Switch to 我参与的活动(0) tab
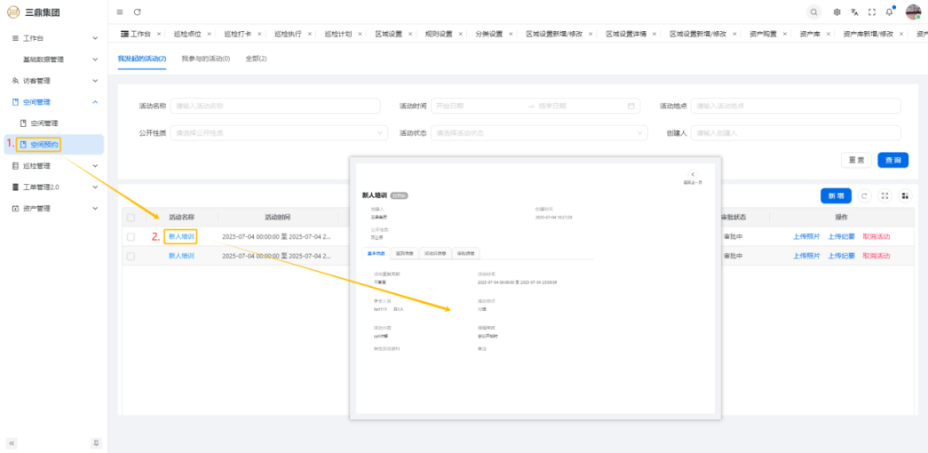 pos(205,59)
